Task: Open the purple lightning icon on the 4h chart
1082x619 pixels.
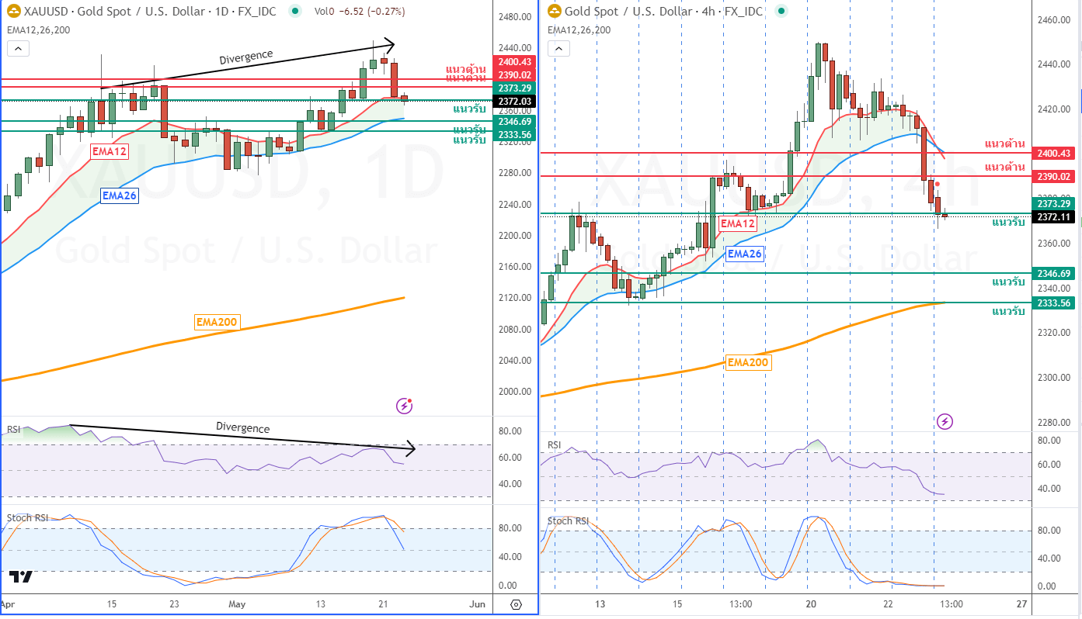Action: (x=945, y=421)
